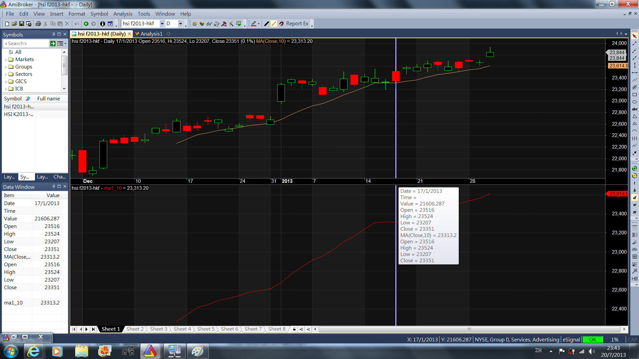Click the Full name column header

[x=51, y=98]
